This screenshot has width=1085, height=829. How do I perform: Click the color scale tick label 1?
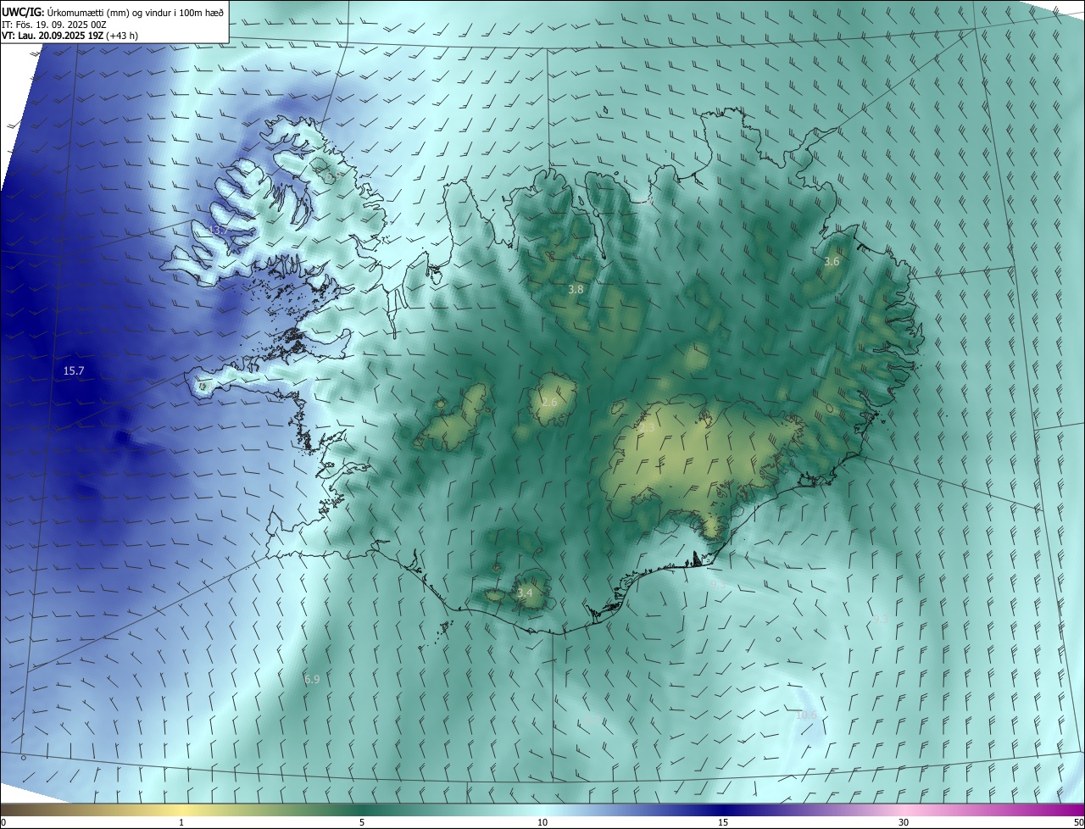181,822
